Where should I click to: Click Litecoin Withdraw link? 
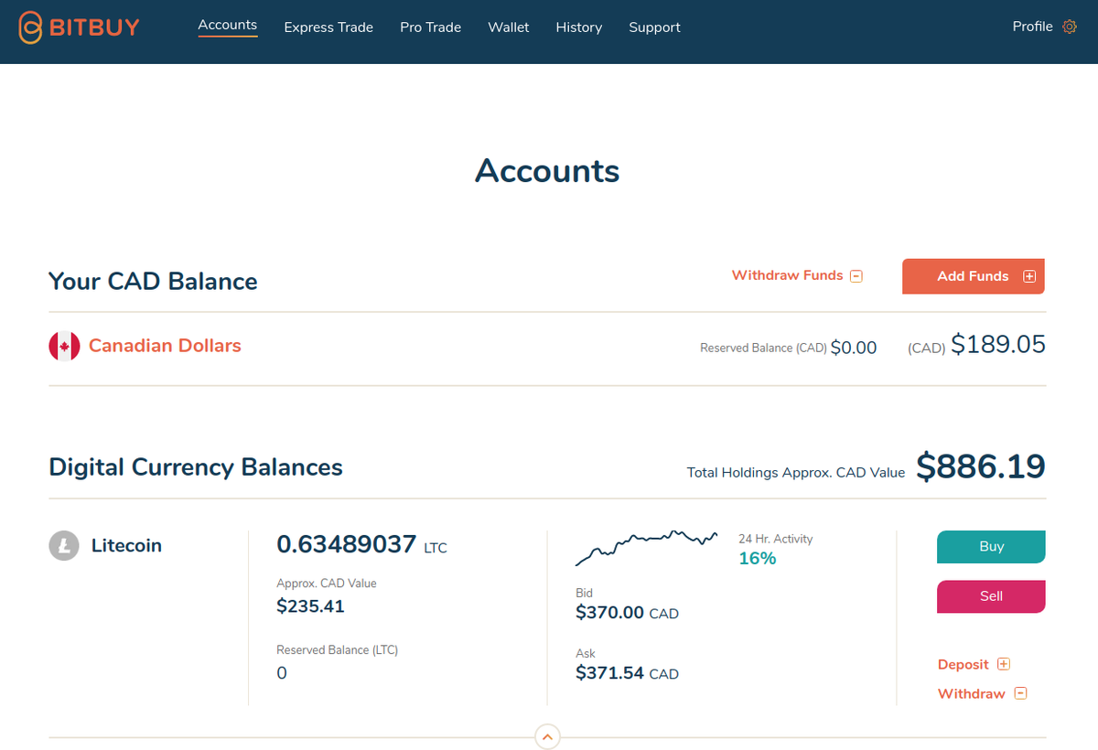[972, 694]
